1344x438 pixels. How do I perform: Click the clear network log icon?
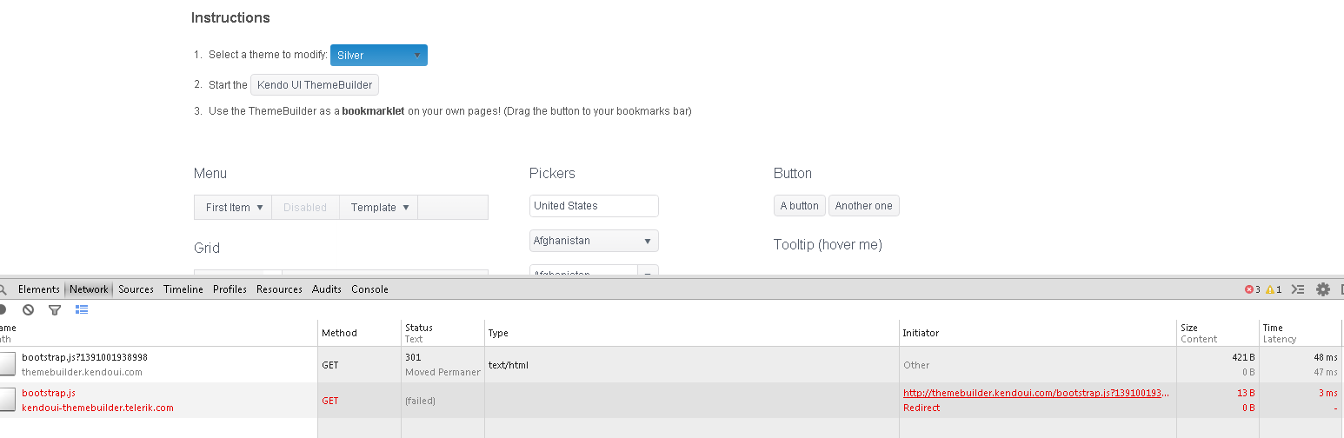29,309
